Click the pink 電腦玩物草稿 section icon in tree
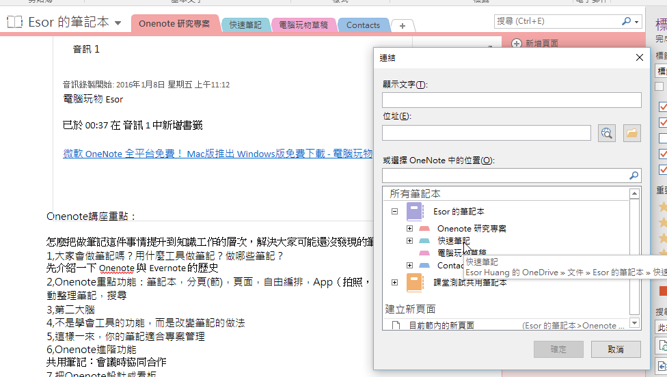The width and height of the screenshot is (667, 377). point(424,253)
